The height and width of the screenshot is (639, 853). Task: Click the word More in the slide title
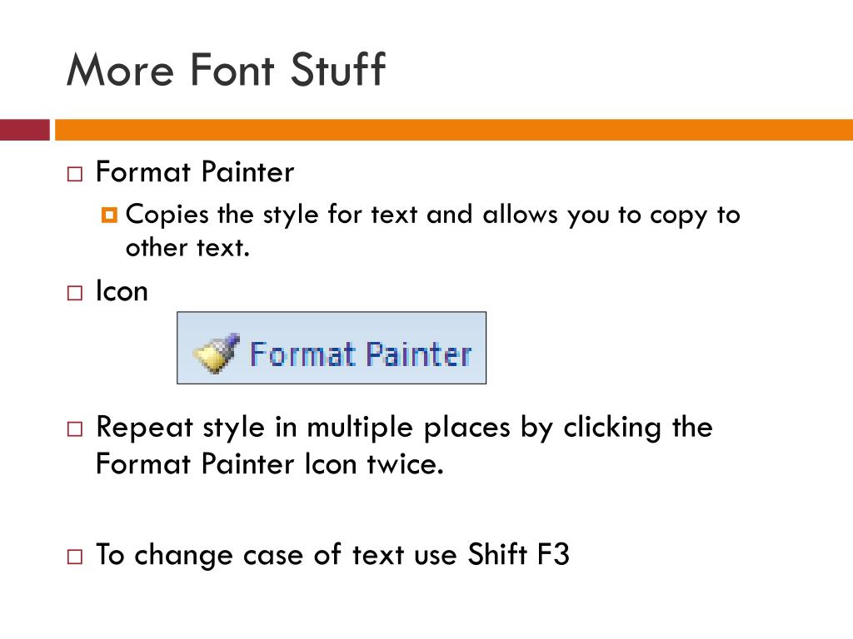coord(120,70)
